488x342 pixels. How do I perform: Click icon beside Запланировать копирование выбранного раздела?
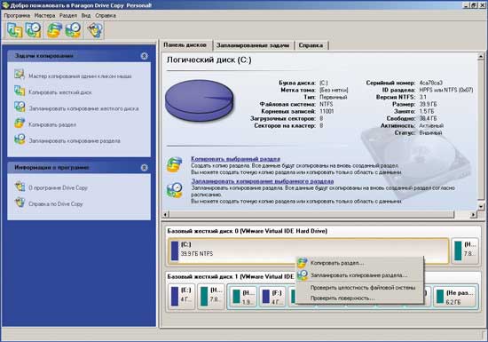[x=174, y=190]
